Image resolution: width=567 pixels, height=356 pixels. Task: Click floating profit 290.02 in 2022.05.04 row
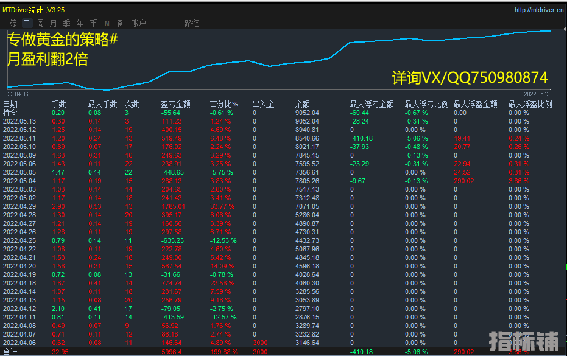(x=464, y=181)
